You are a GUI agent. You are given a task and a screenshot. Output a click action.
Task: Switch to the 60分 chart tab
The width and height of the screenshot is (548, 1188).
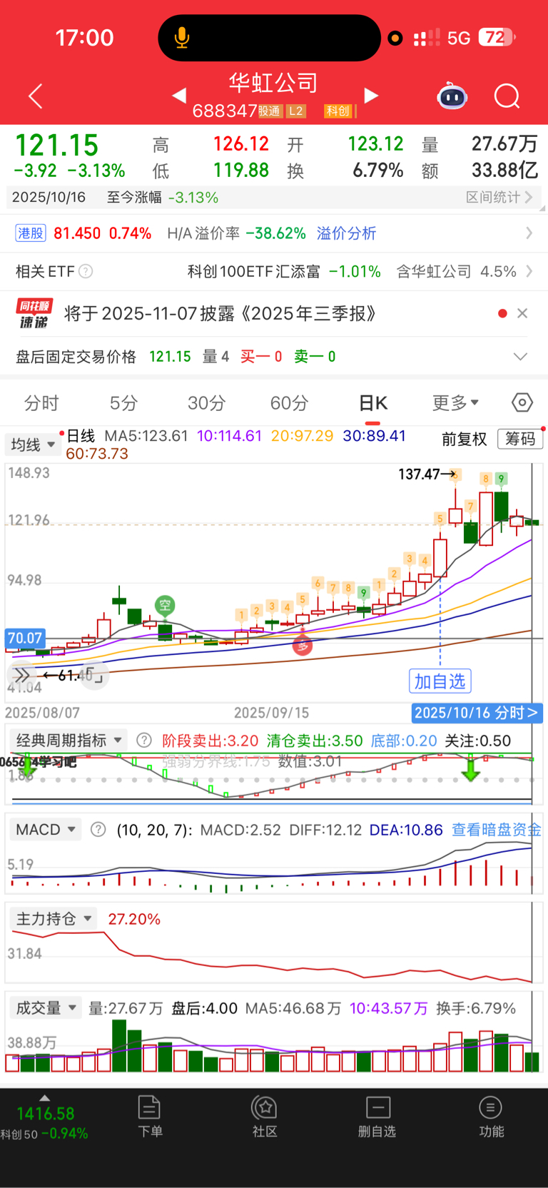point(289,403)
